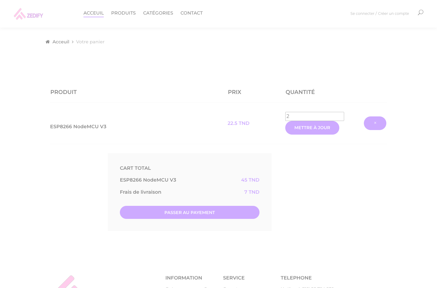Go to Acceuil via breadcrumb link
Image resolution: width=437 pixels, height=288 pixels.
[x=61, y=42]
